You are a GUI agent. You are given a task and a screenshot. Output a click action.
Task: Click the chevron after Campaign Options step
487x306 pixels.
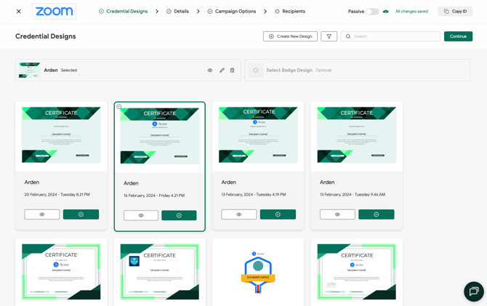[x=265, y=12]
